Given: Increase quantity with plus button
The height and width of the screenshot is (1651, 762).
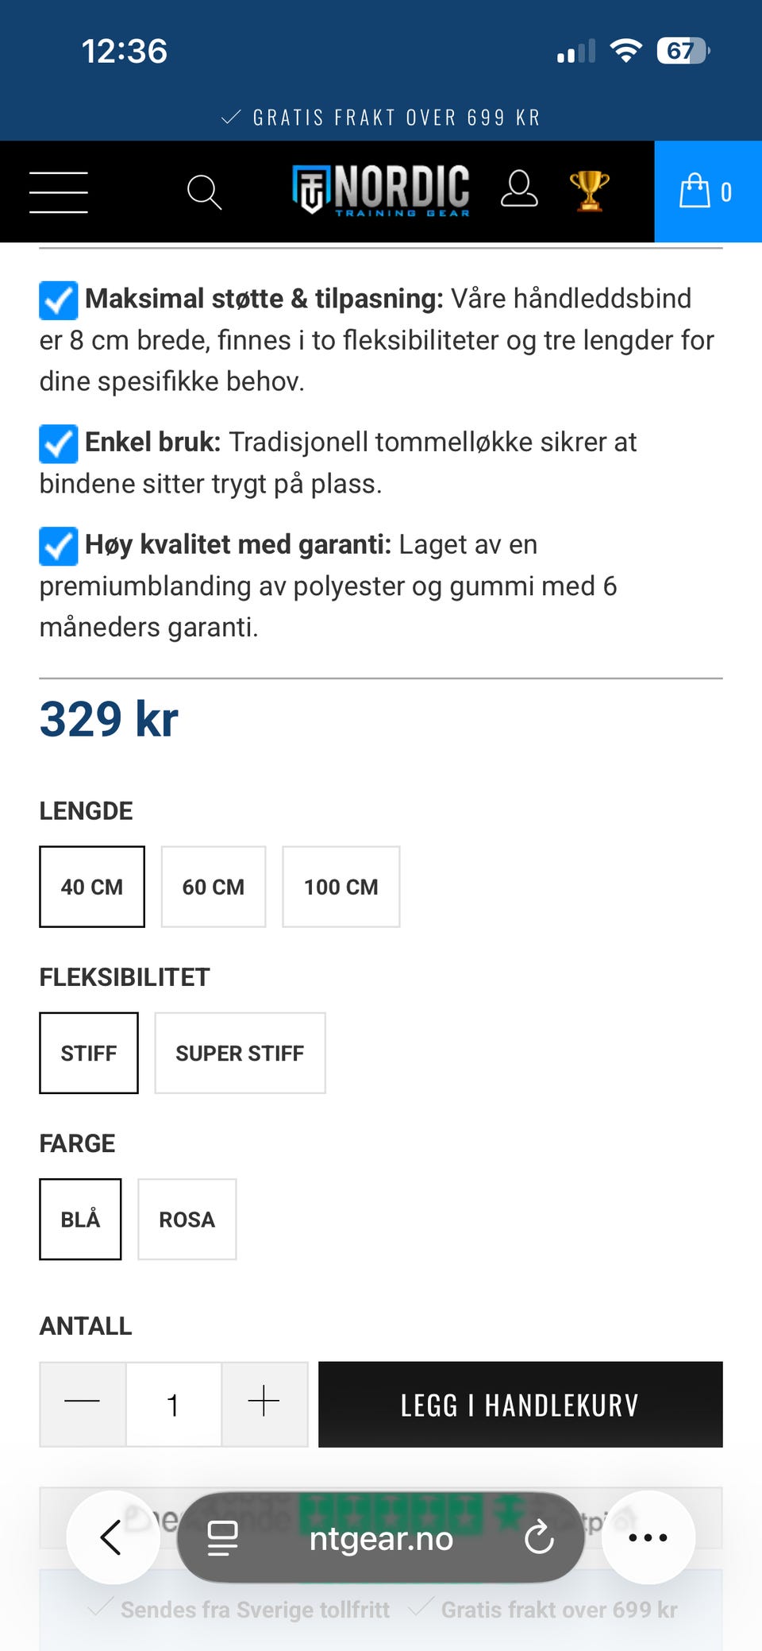Looking at the screenshot, I should (x=264, y=1404).
